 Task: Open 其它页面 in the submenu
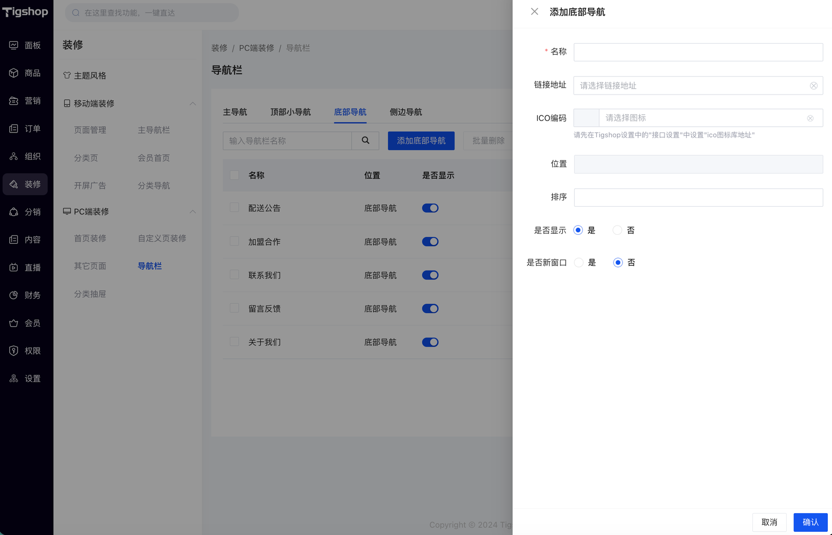[90, 266]
